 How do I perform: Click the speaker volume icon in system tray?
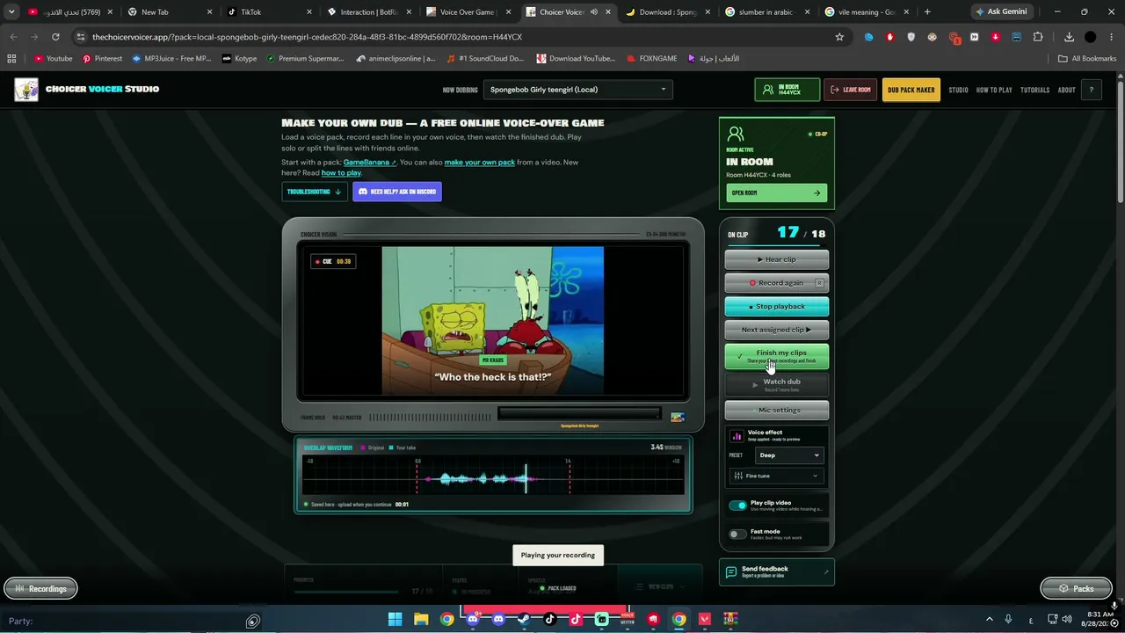point(1067,619)
